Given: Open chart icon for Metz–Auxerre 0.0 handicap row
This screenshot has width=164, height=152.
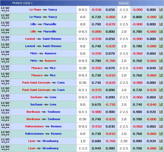Looking at the screenshot, I should tap(161, 53).
